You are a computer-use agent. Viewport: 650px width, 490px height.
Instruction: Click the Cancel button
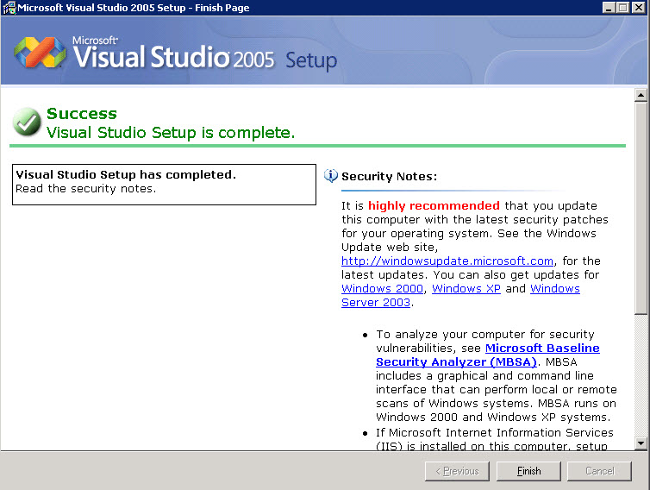599,471
